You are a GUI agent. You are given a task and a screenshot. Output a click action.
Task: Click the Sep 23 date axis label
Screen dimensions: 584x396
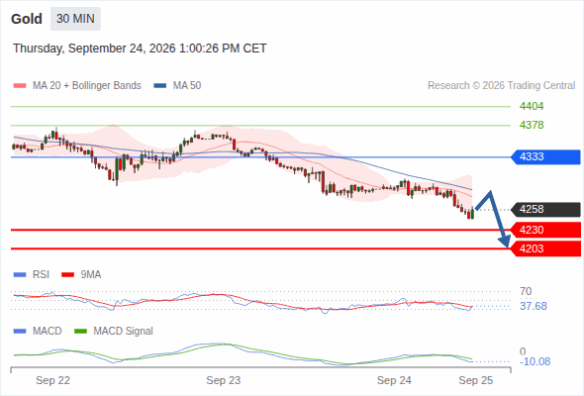224,380
